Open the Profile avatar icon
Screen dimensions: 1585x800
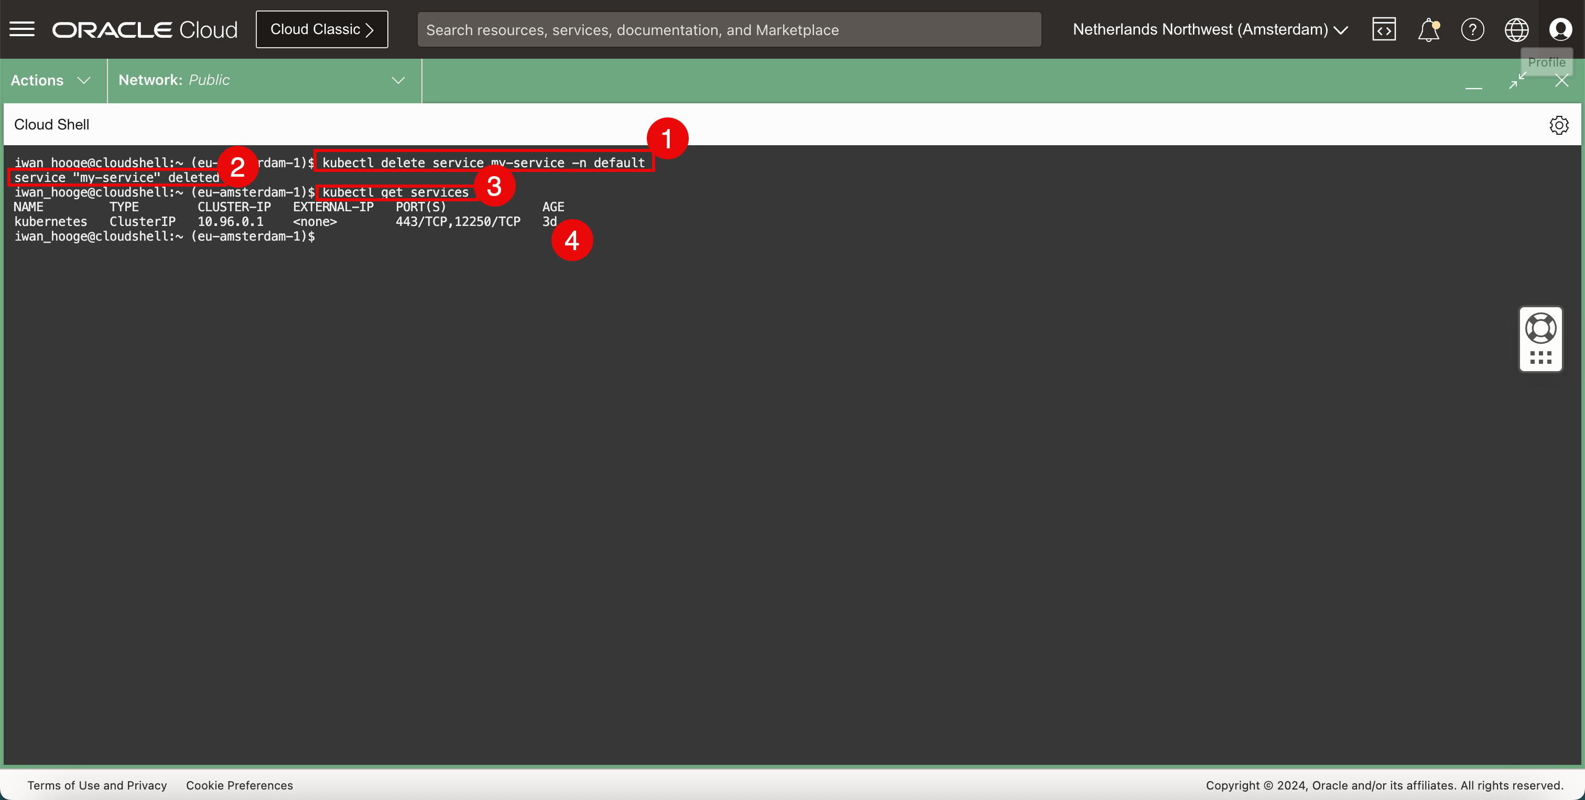click(1560, 29)
